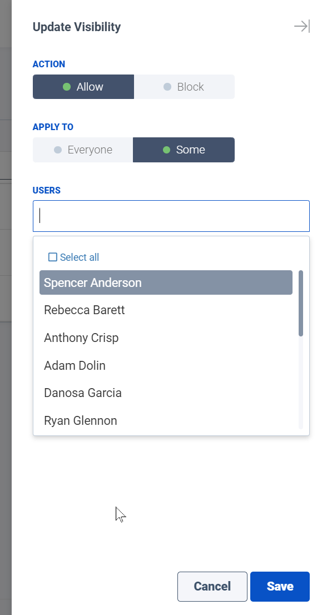Pick Ryan Glennon at the list bottom
Screen dimensions: 327x615
(166, 420)
